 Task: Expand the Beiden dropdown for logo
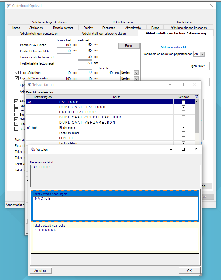tap(136, 73)
